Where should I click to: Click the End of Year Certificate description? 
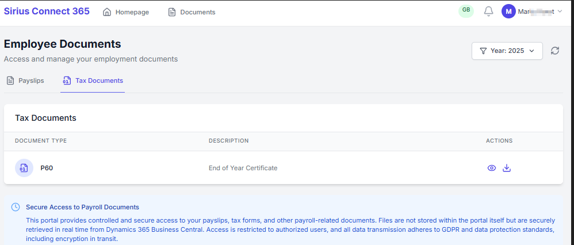coord(243,168)
